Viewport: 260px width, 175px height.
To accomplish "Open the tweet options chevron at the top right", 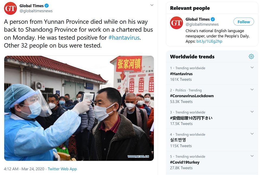I will [x=152, y=5].
